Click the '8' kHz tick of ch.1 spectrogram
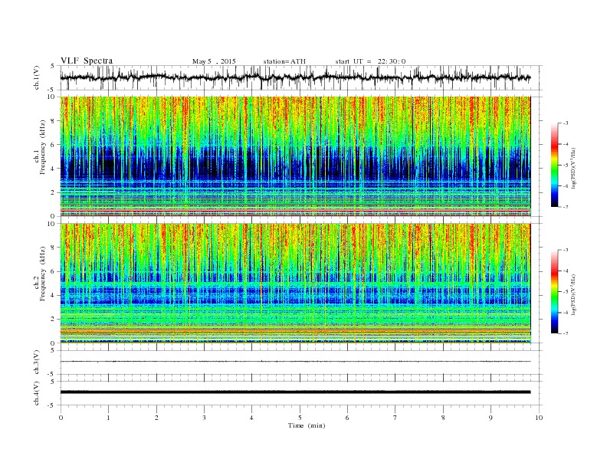 tap(54, 121)
